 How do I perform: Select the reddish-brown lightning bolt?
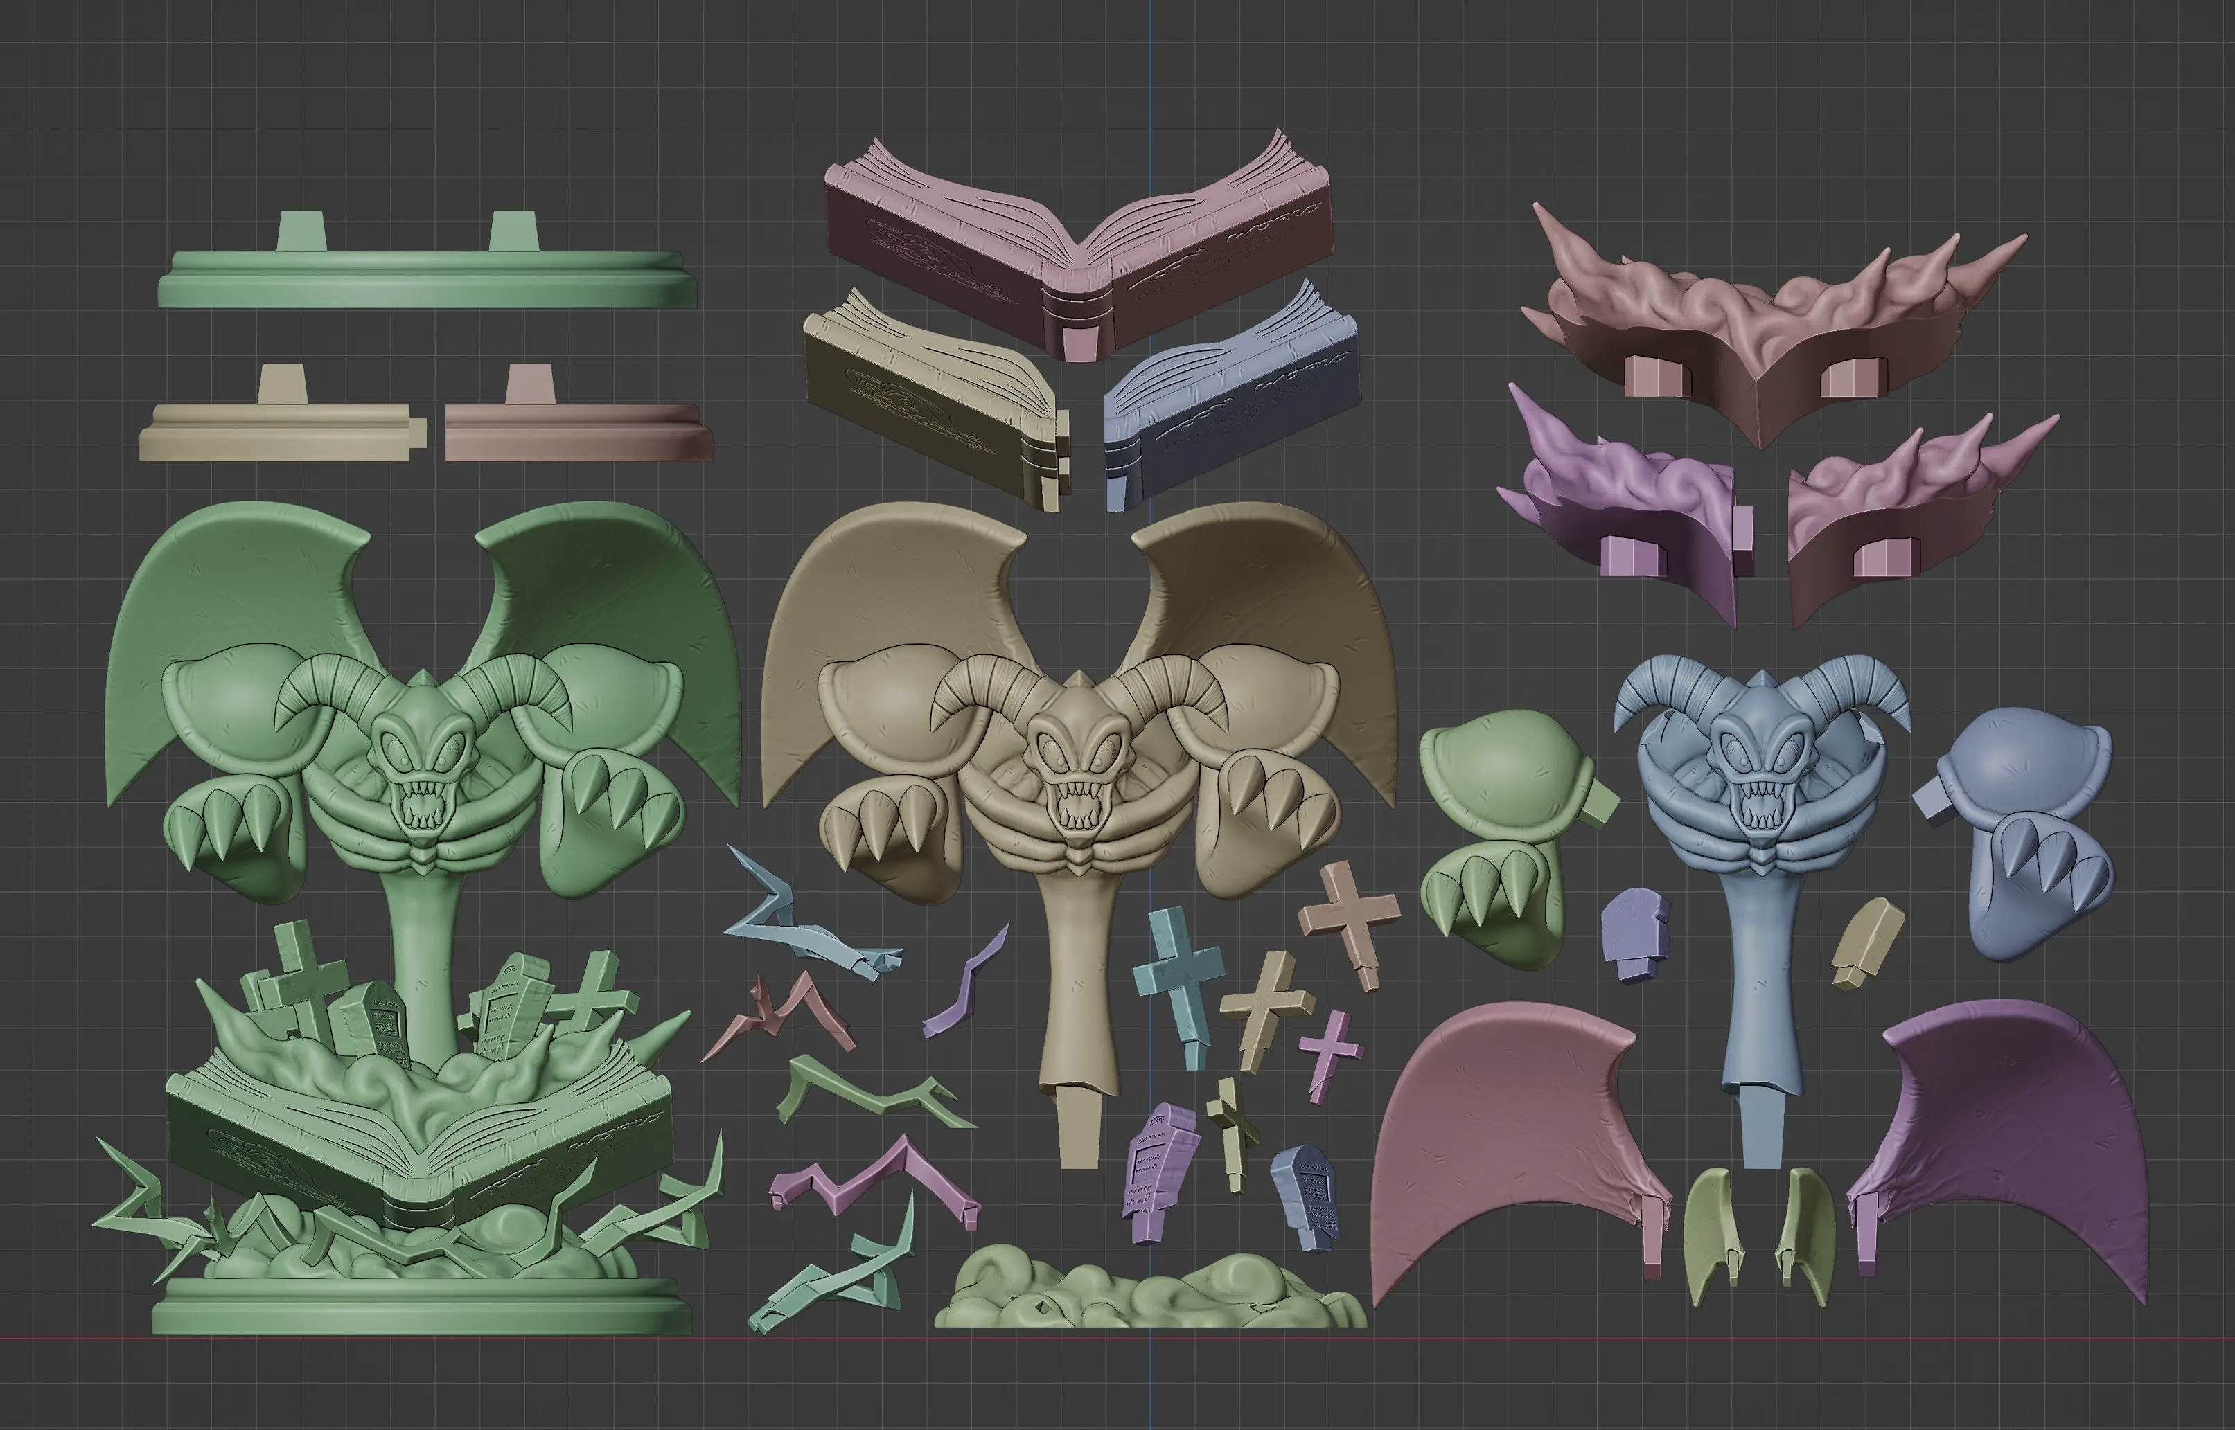tap(779, 1017)
